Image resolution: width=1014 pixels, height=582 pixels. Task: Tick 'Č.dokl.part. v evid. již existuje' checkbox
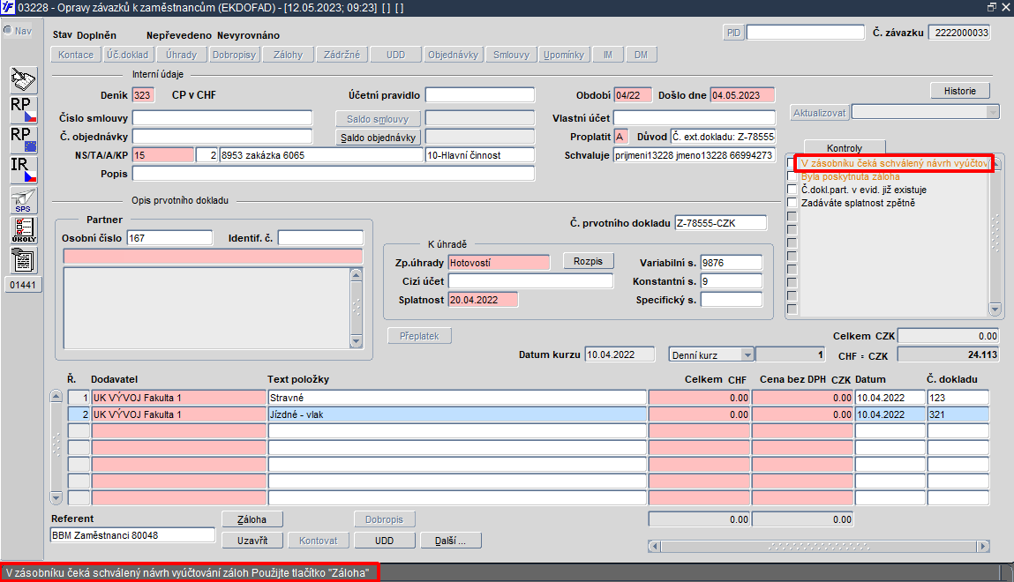[x=792, y=190]
